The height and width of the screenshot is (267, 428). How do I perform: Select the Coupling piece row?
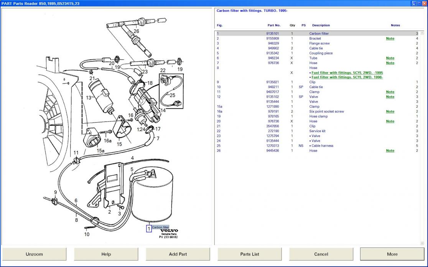click(x=321, y=53)
